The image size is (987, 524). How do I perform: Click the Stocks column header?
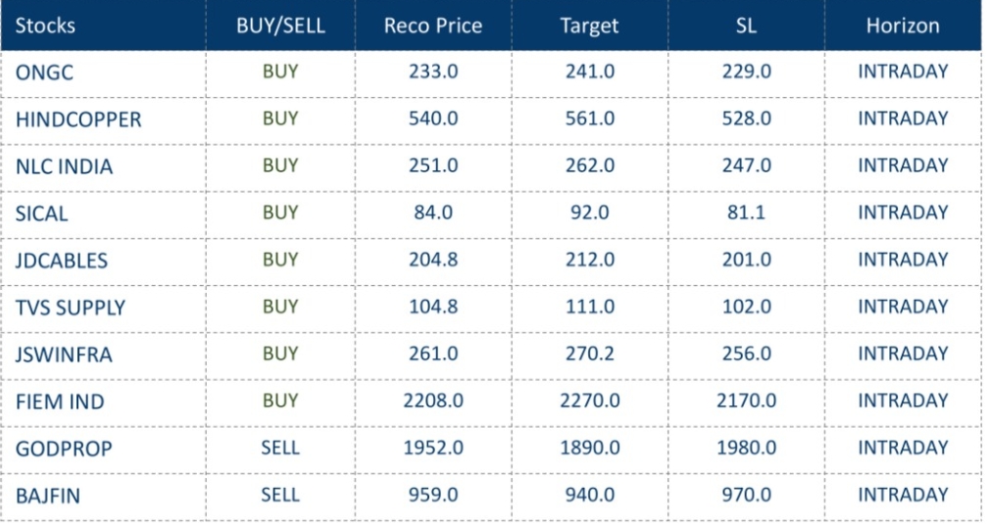pyautogui.click(x=45, y=25)
